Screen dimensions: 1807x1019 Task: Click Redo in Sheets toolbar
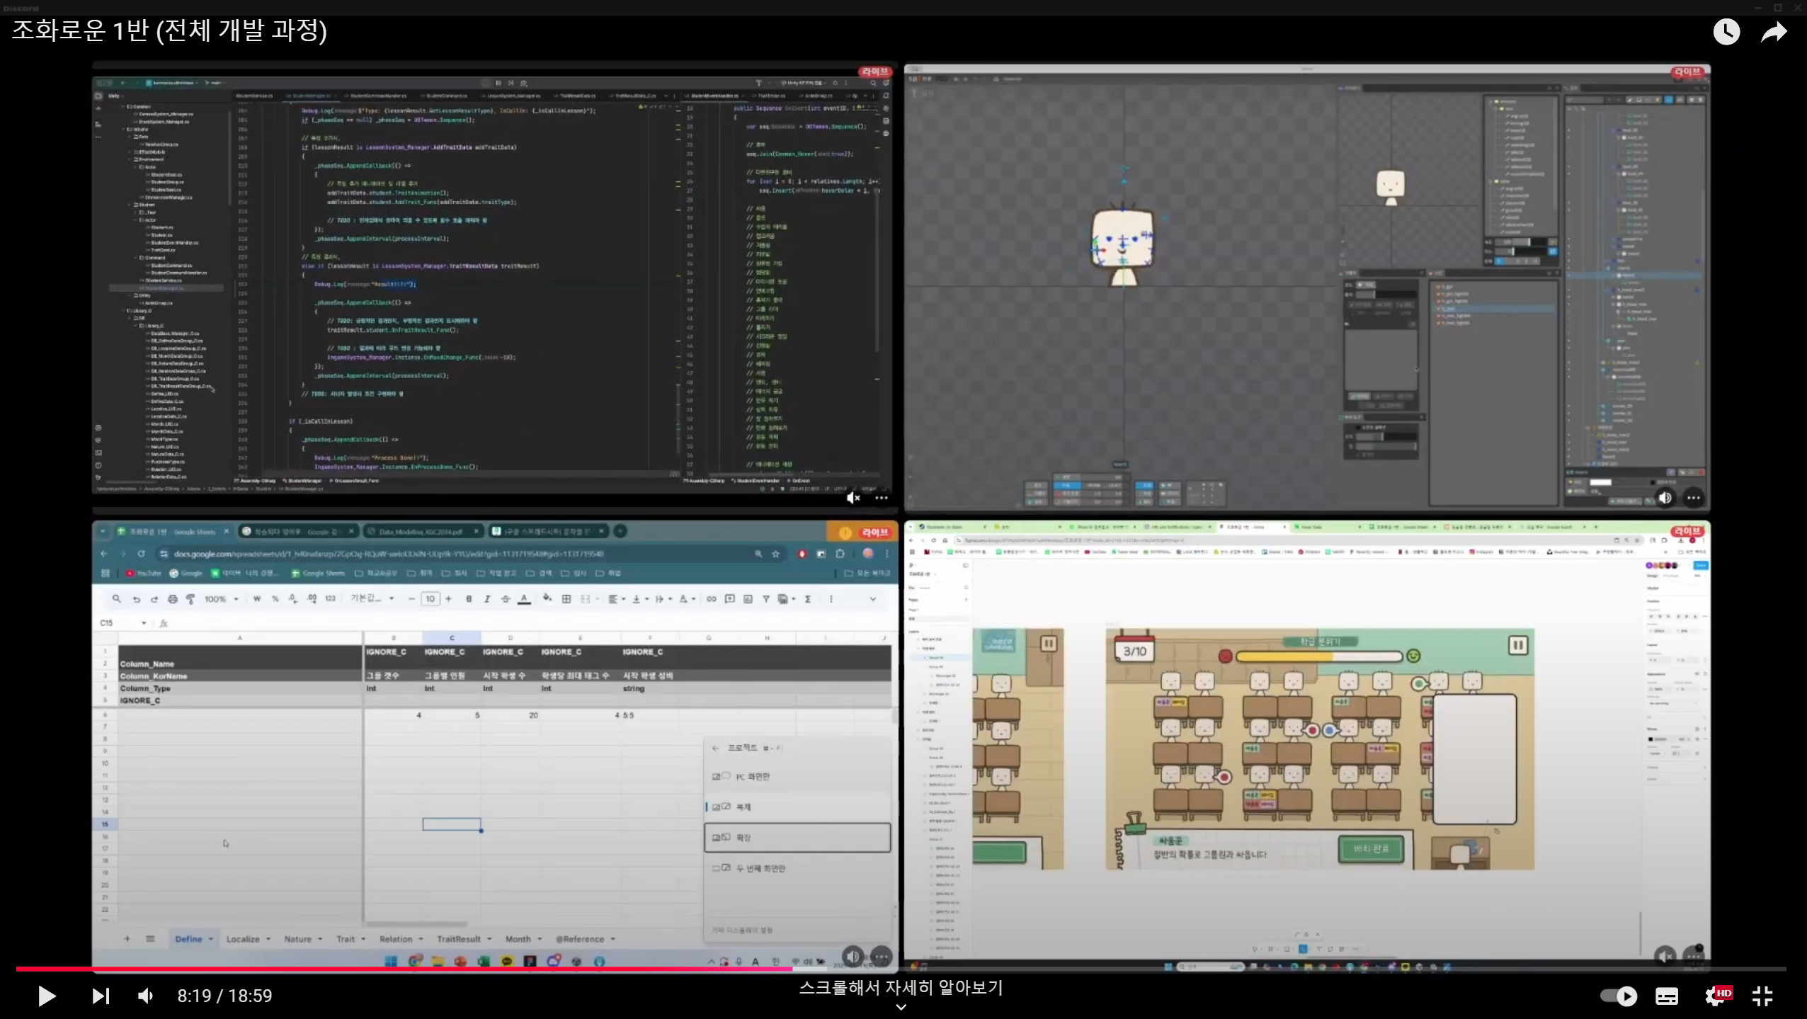[x=154, y=599]
